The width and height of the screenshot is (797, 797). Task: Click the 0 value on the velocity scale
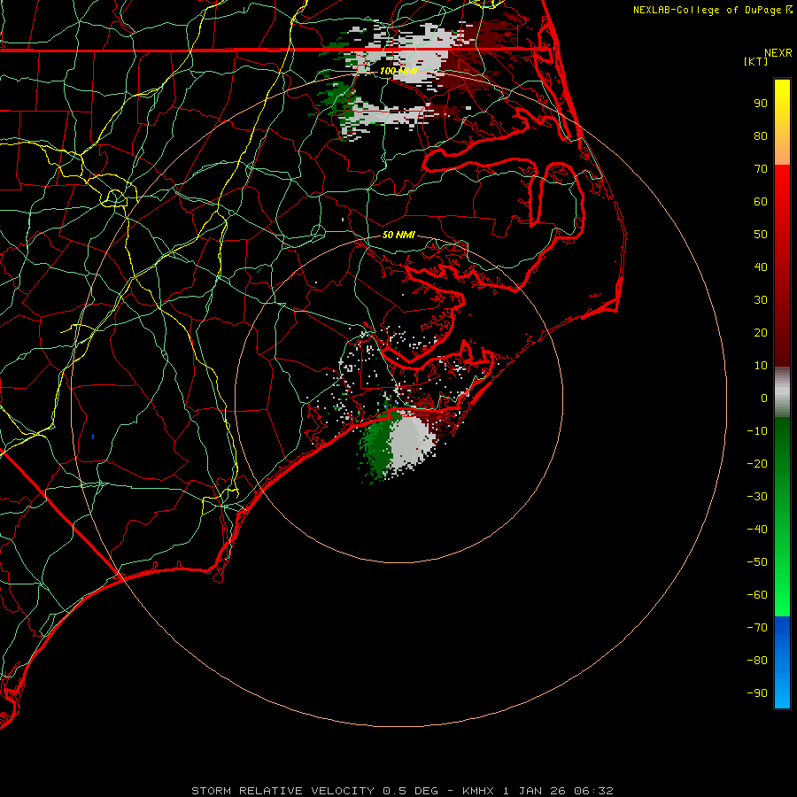[764, 398]
